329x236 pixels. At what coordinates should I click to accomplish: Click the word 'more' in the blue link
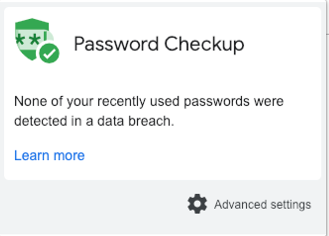coord(69,155)
